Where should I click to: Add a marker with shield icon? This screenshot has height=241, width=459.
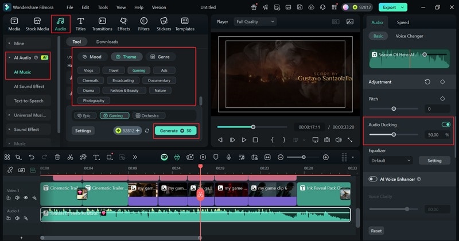(216, 157)
